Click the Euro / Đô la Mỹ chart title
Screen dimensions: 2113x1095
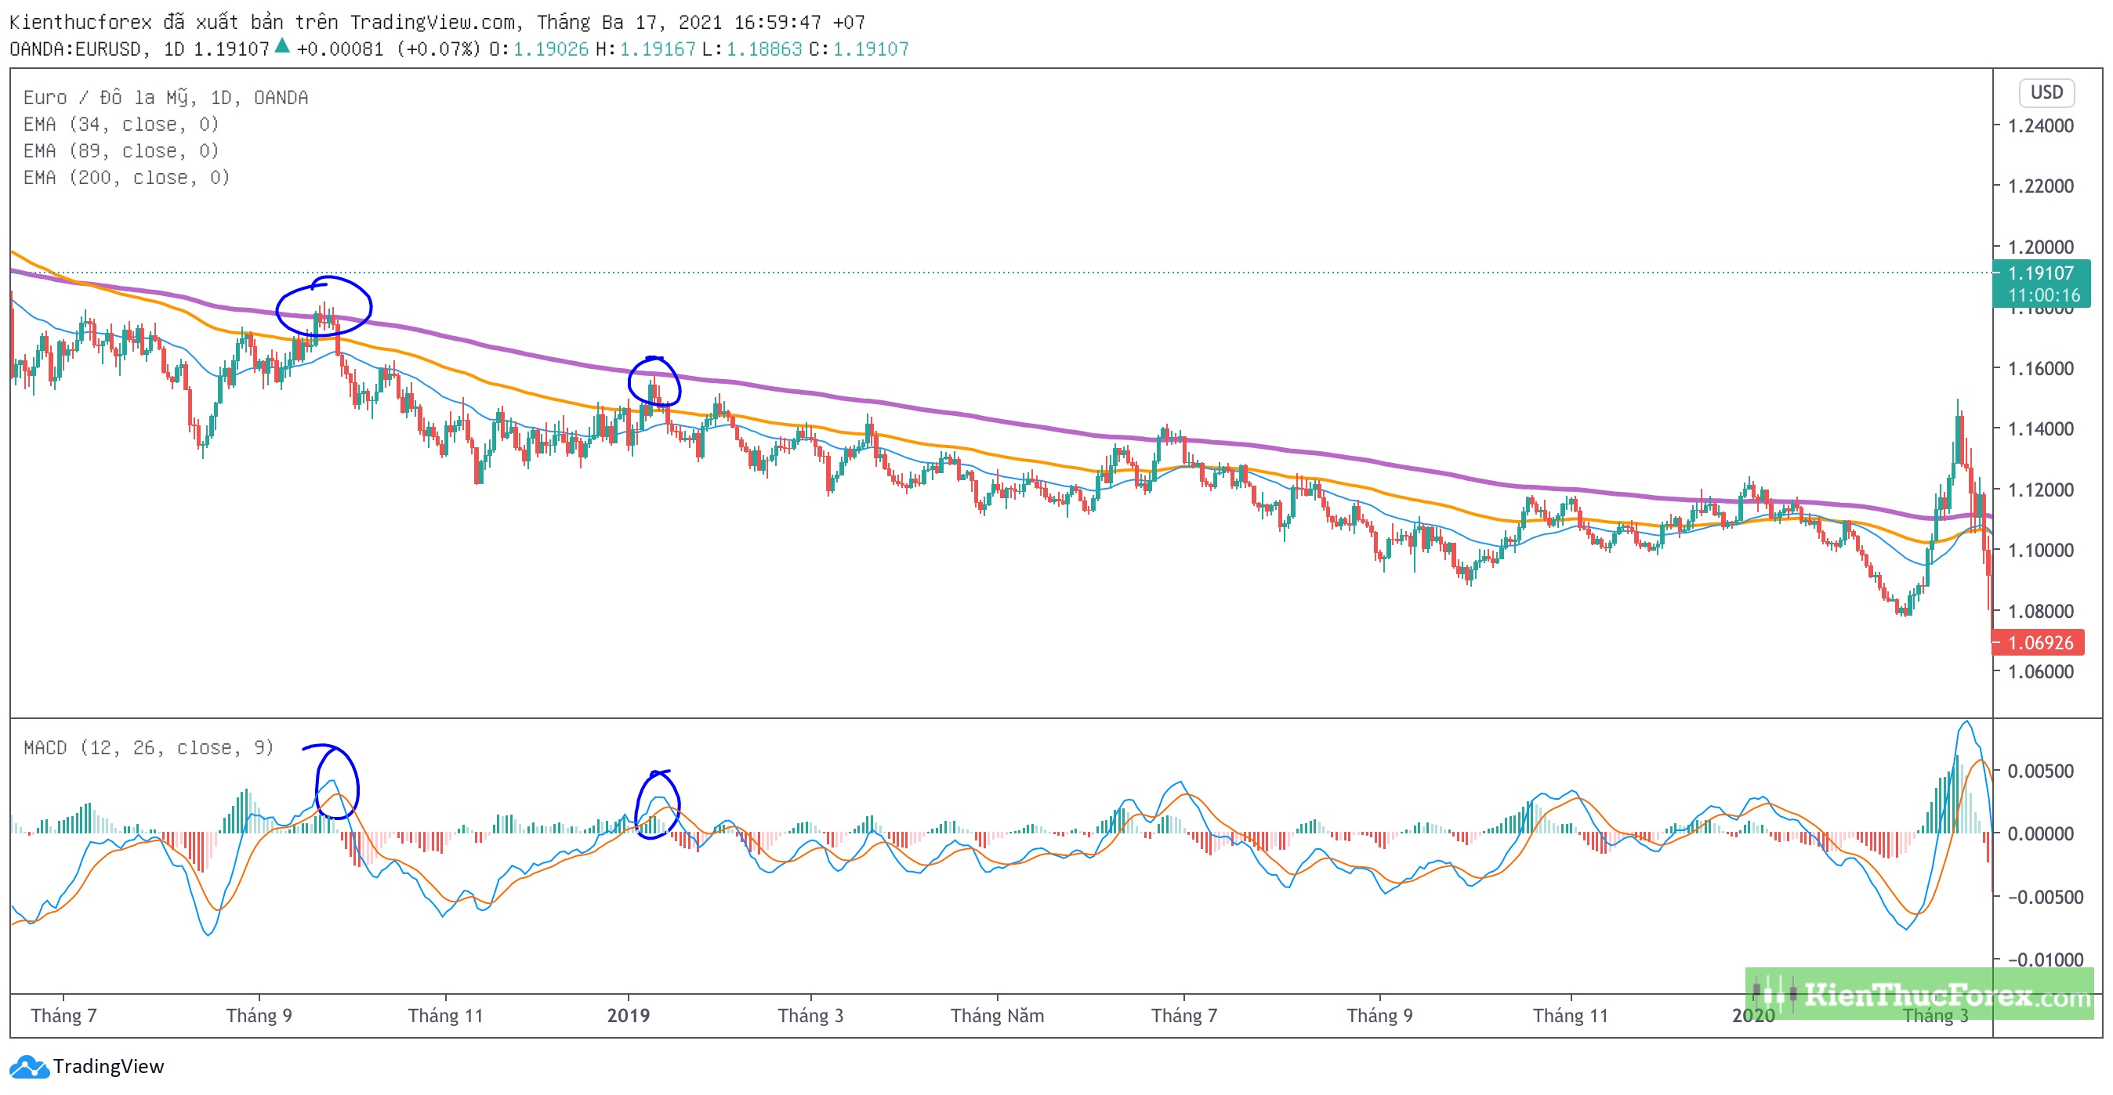(x=165, y=98)
